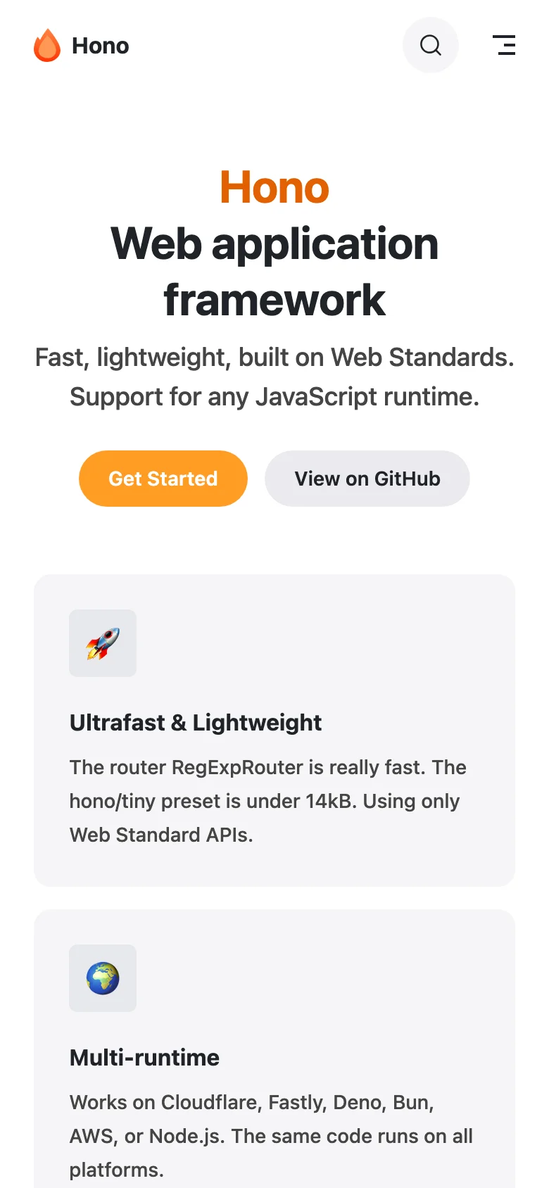This screenshot has height=1188, width=549.
Task: Click the large orange Hono hero heading
Action: point(274,187)
